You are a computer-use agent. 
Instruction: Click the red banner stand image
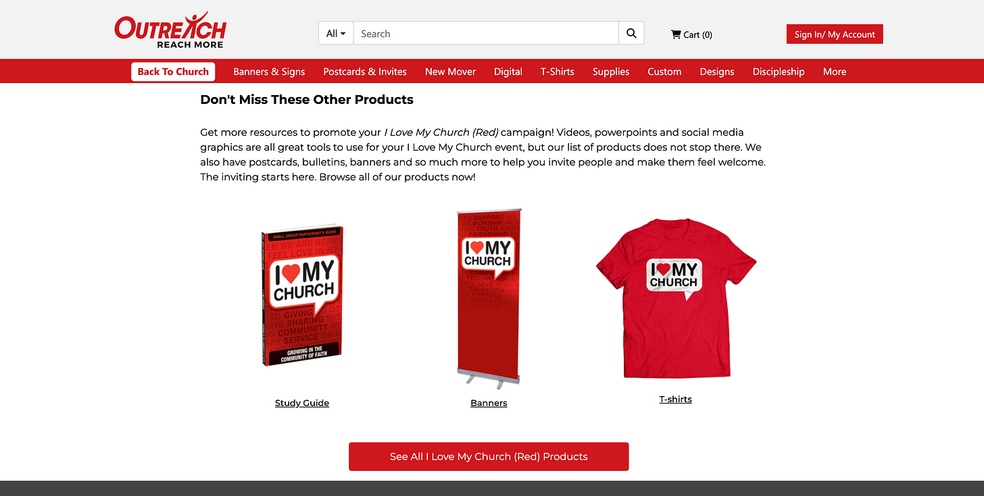tap(489, 298)
